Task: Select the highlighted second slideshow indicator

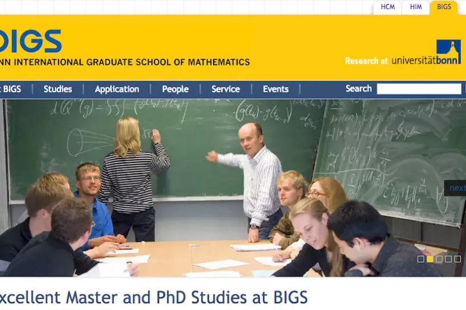Action: point(430,259)
